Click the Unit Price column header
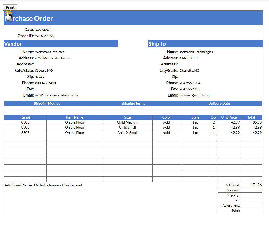 point(229,117)
